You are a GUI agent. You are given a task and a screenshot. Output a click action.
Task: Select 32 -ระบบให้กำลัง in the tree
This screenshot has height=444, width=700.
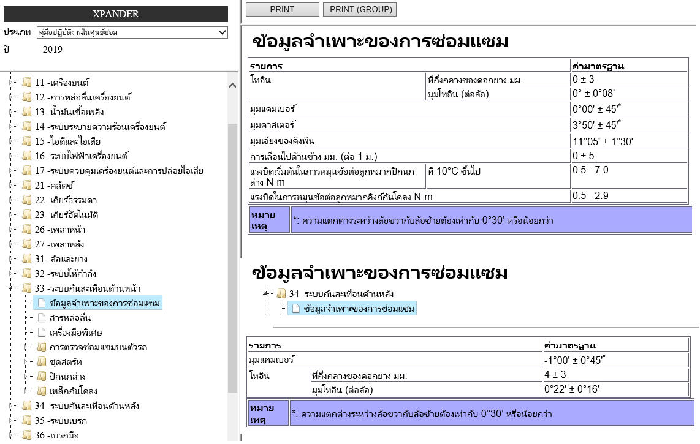tap(66, 274)
